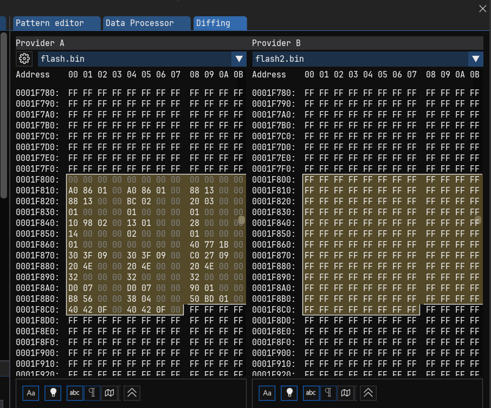This screenshot has width=491, height=408.
Task: Click the Address column header in Provider B
Action: coord(269,75)
